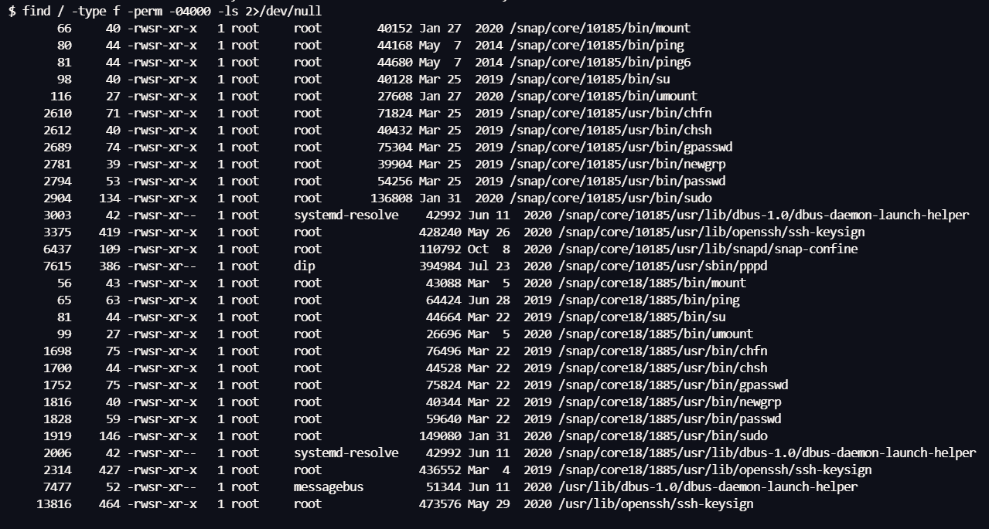Click the /snap/core/10185/usr/bin/sudo path
Screen dimensions: 989x529
point(610,198)
